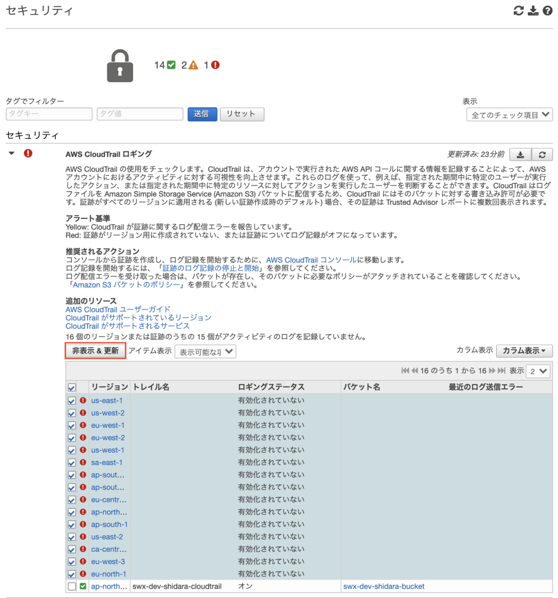558x598 pixels.
Task: Open the Amazon S3 バケットのポリシー link
Action: pos(126,285)
